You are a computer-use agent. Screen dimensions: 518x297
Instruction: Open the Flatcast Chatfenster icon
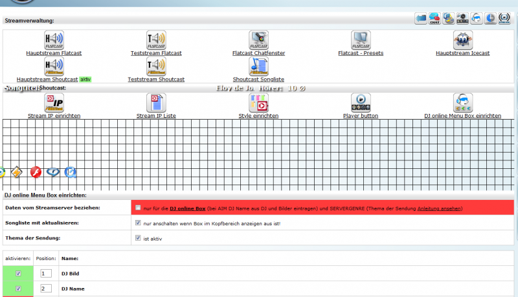pyautogui.click(x=258, y=40)
